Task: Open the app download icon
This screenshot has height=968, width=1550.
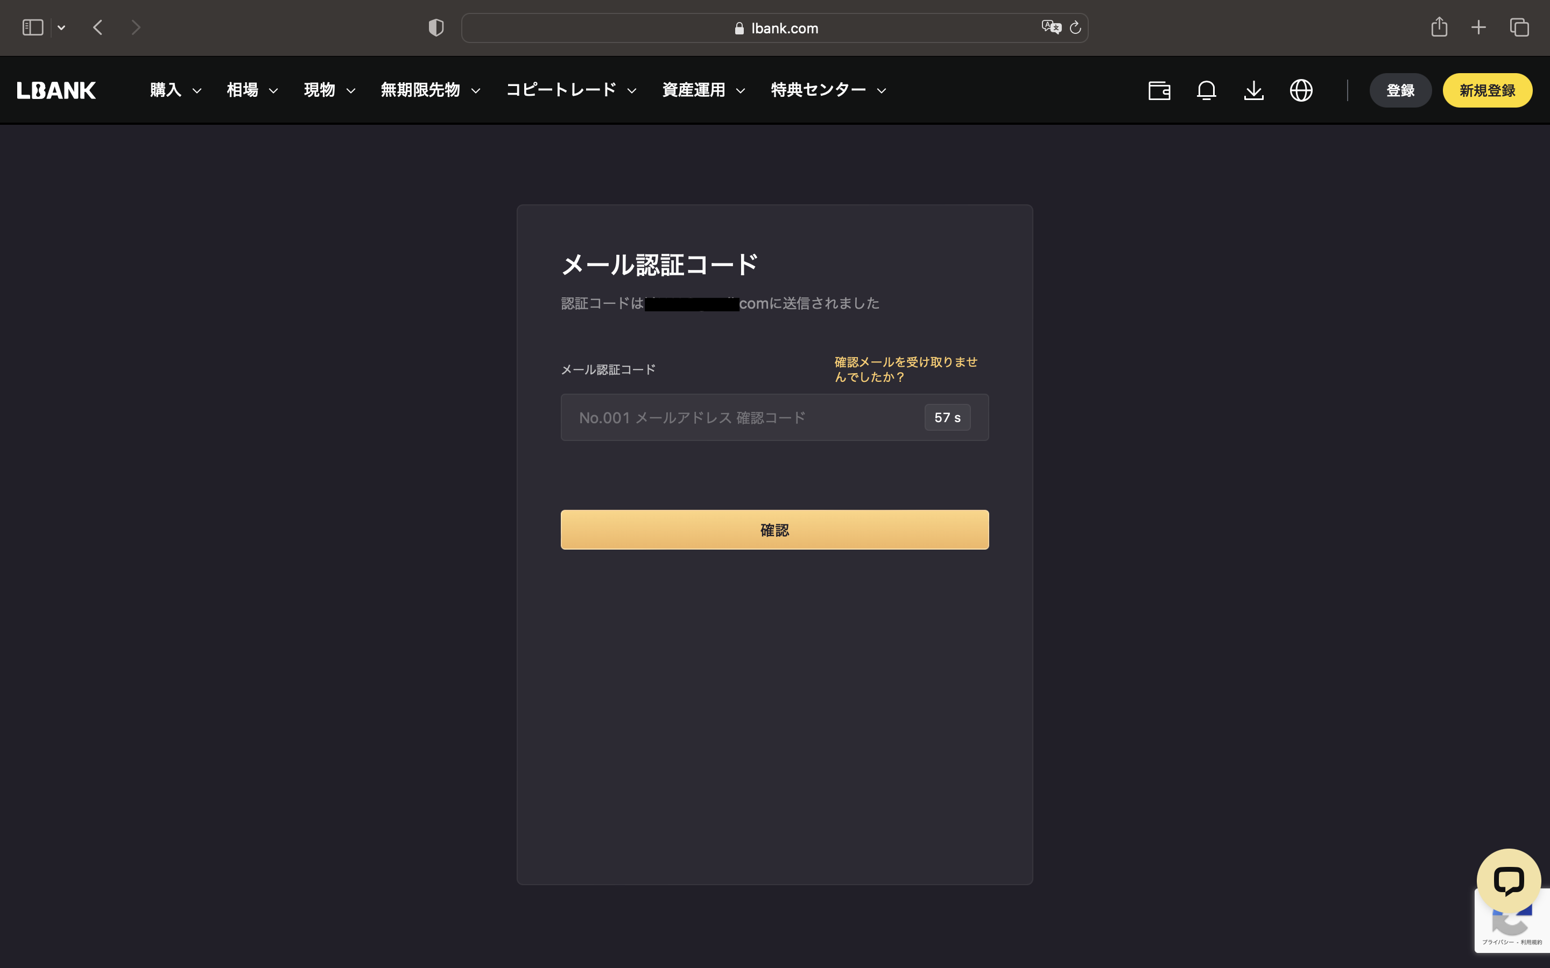Action: click(x=1254, y=90)
